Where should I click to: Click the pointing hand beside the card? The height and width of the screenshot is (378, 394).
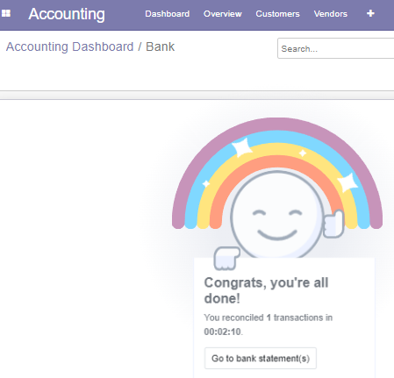tap(226, 258)
